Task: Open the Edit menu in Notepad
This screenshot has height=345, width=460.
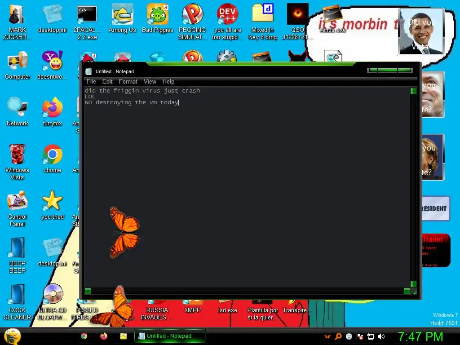Action: pos(107,82)
